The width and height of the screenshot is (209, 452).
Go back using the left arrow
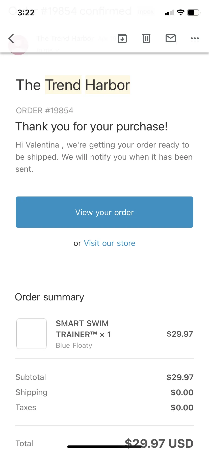11,38
